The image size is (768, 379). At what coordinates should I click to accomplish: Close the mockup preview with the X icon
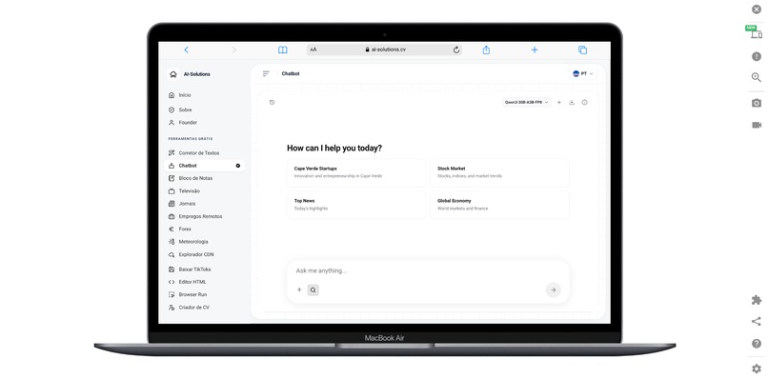[x=757, y=9]
